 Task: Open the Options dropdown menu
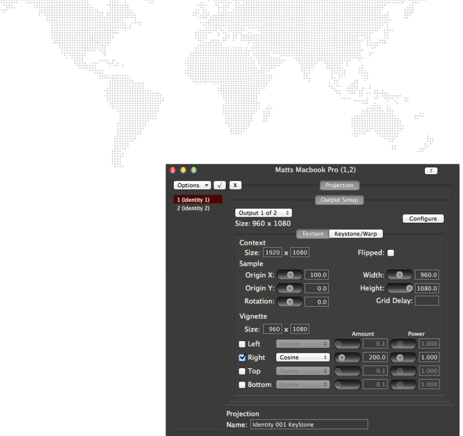pos(193,185)
